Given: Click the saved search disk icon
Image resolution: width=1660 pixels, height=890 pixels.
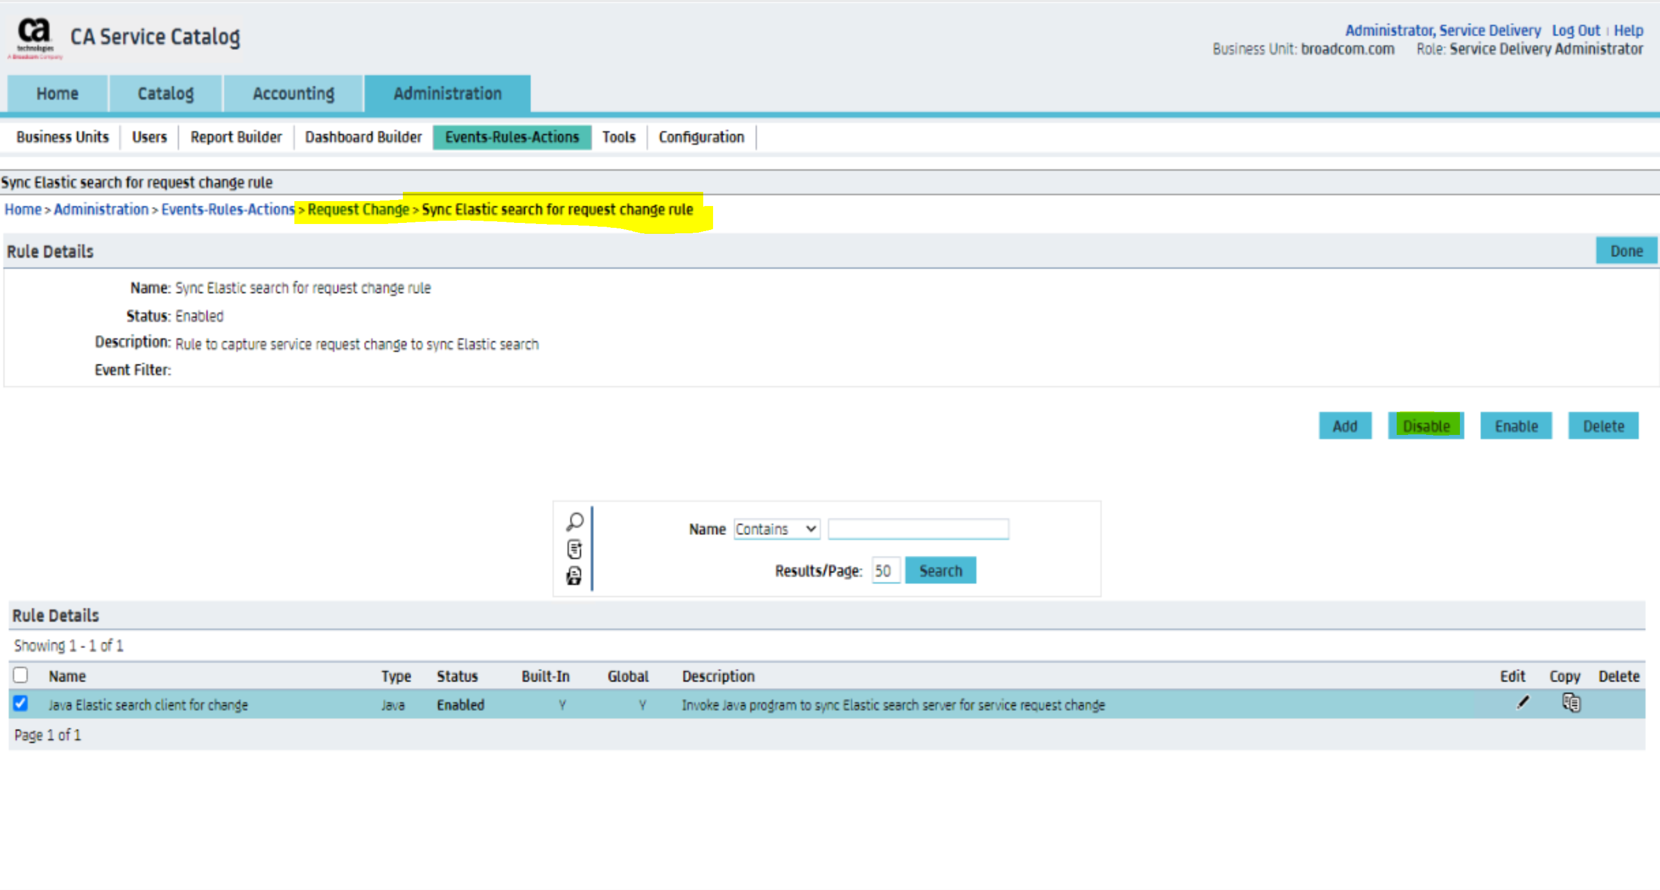Looking at the screenshot, I should [574, 576].
